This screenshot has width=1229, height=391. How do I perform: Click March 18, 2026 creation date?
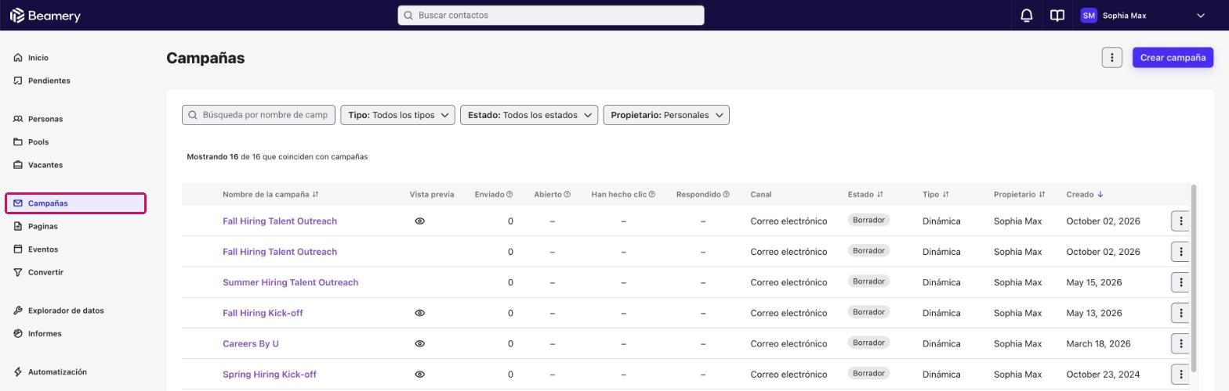point(1098,343)
